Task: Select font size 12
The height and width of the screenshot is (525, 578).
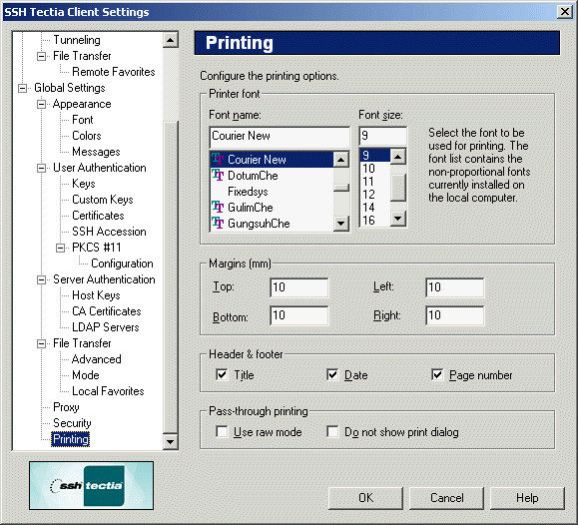Action: [375, 195]
